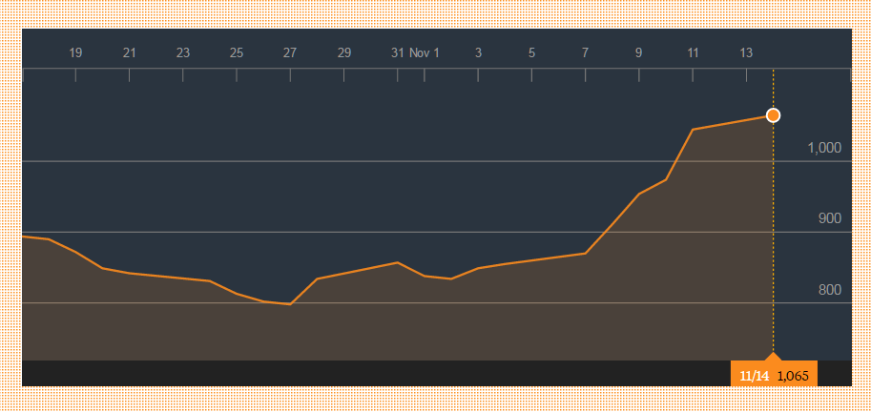Click the 1,000 price axis label

823,148
